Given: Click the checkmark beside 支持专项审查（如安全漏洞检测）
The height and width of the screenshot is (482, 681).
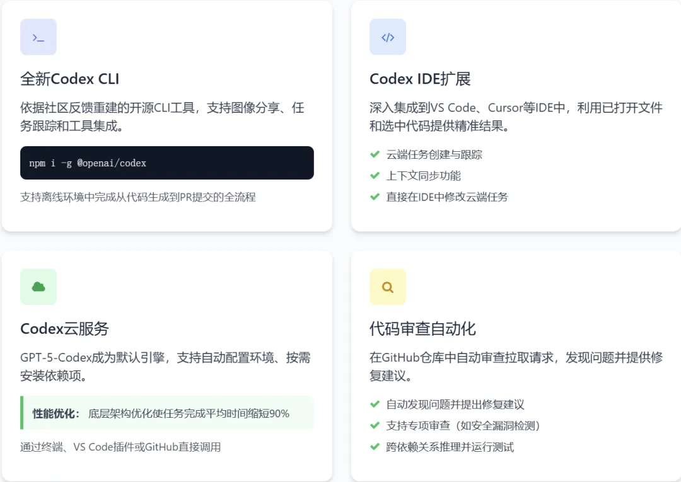Looking at the screenshot, I should tap(375, 425).
